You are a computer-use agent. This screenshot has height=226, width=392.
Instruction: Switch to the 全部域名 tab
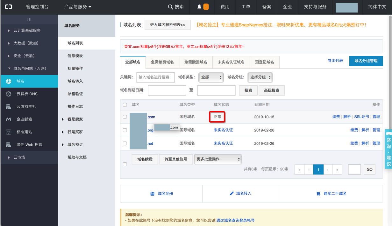pyautogui.click(x=133, y=62)
